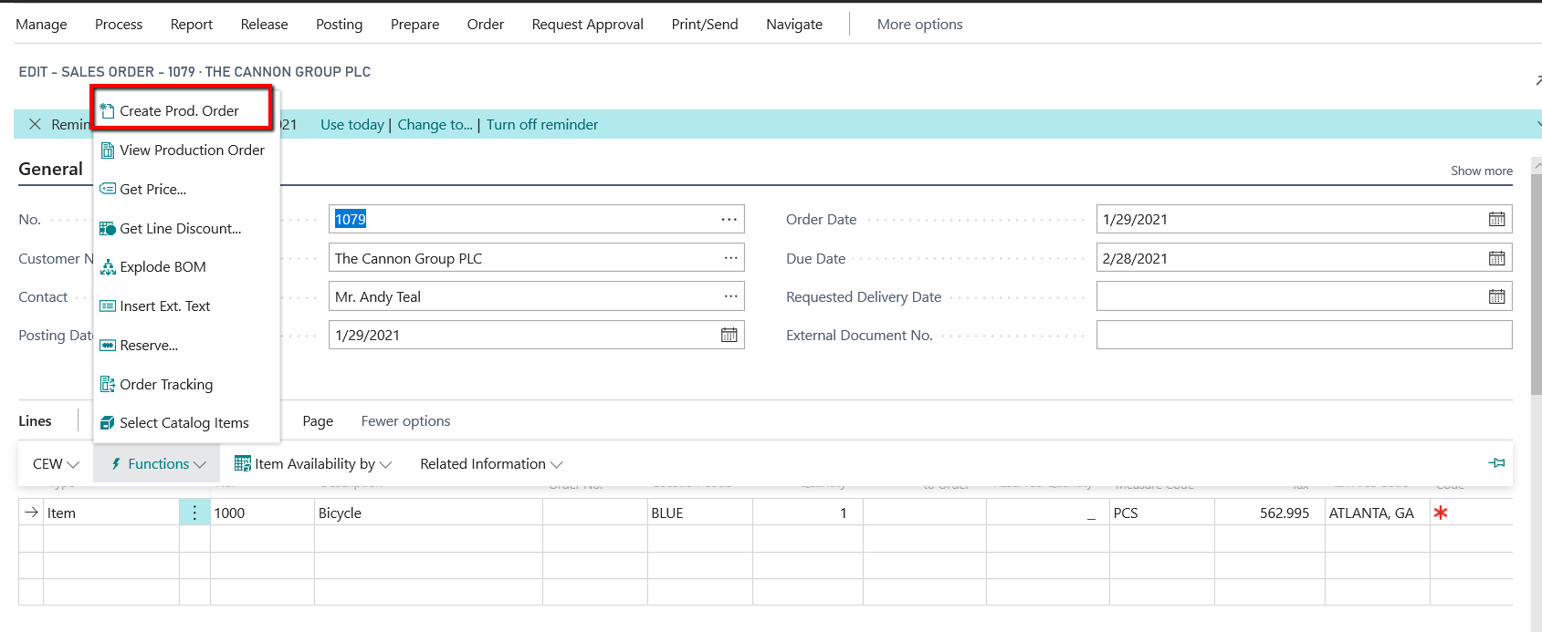Open the Related Information dropdown
Viewport: 1542px width, 632px height.
(490, 463)
